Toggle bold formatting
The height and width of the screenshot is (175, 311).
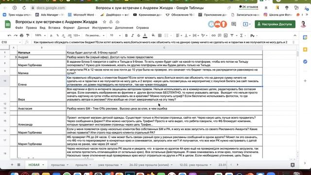click(126, 35)
